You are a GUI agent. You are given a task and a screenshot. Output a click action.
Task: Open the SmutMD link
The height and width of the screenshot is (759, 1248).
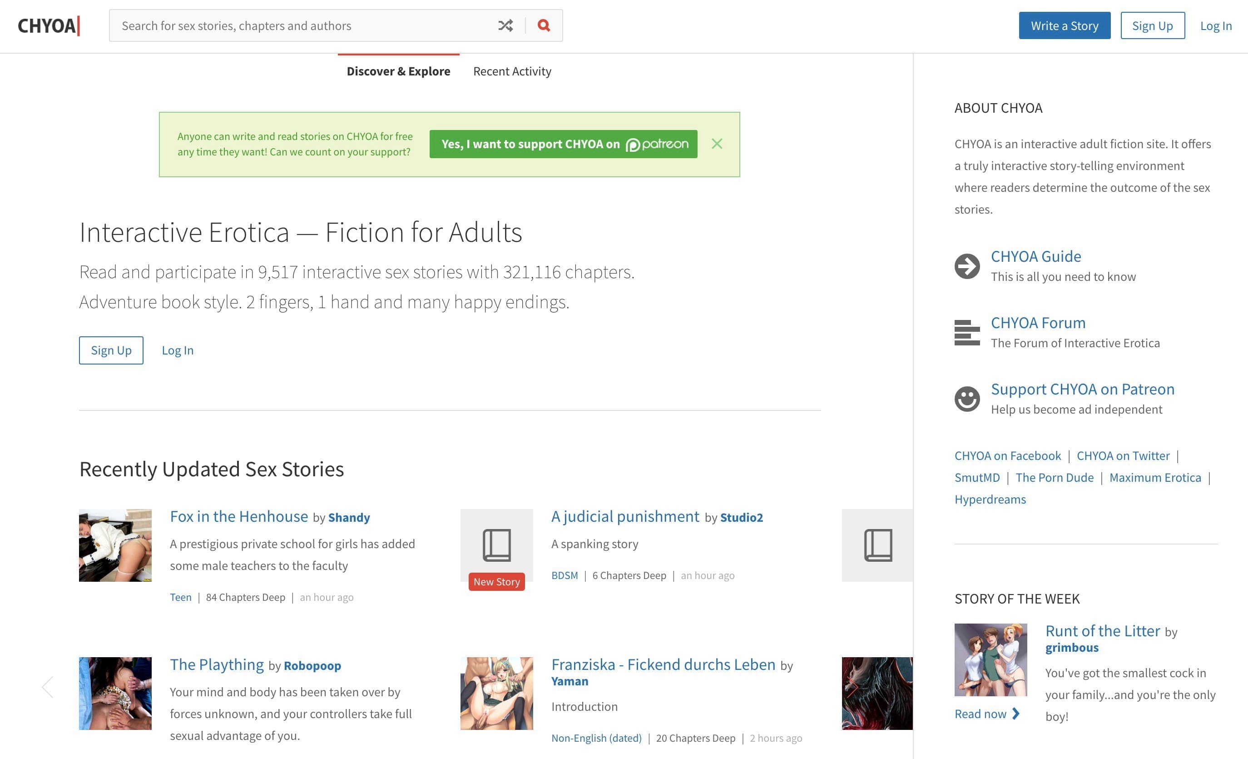977,478
